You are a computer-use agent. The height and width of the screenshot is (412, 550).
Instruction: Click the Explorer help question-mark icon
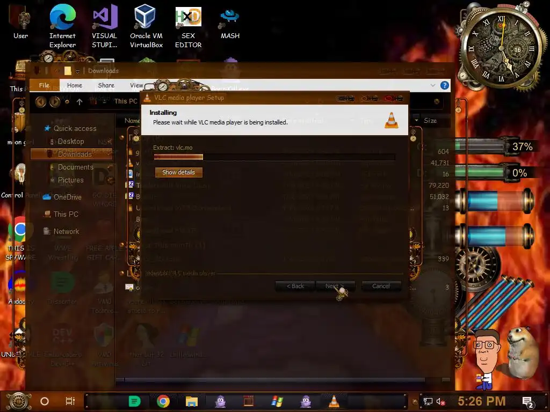tap(444, 85)
